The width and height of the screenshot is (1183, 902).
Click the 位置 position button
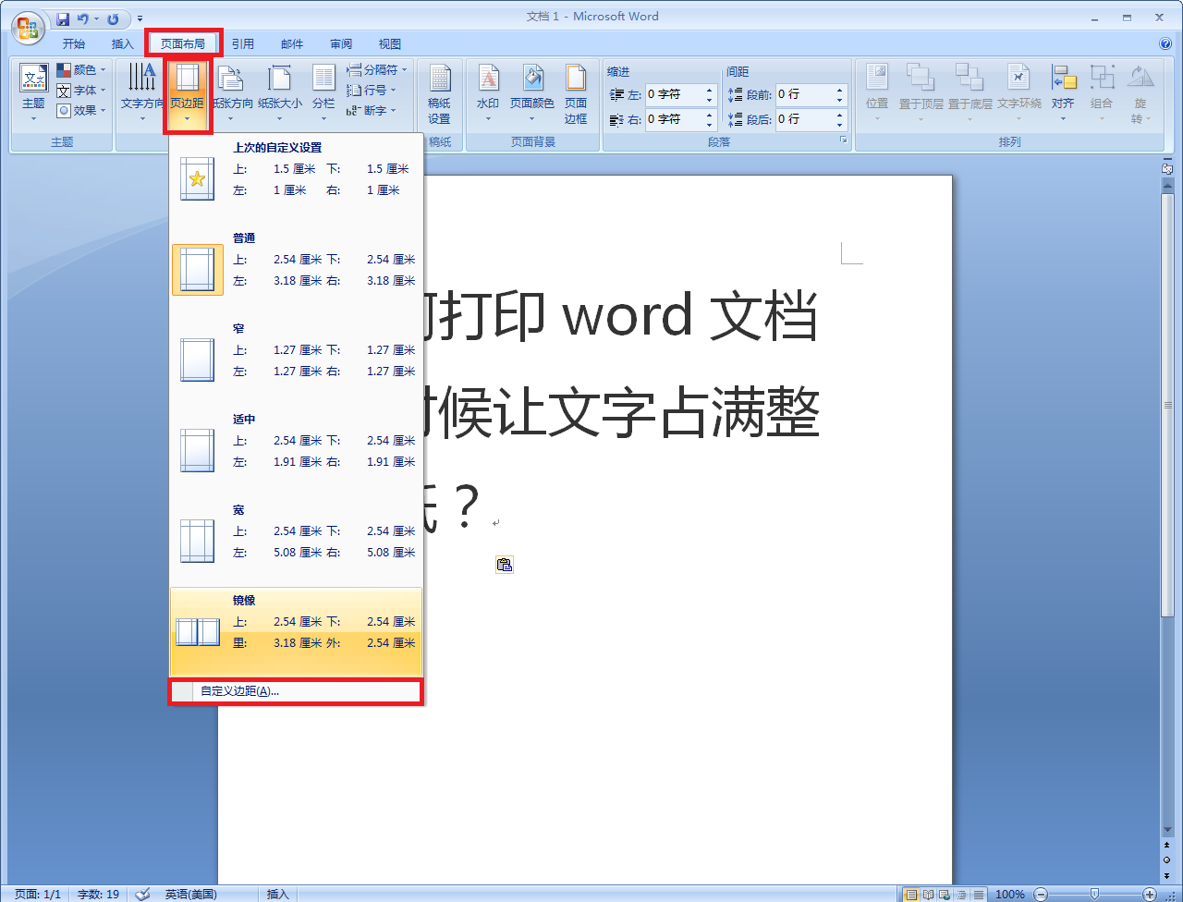pyautogui.click(x=877, y=92)
